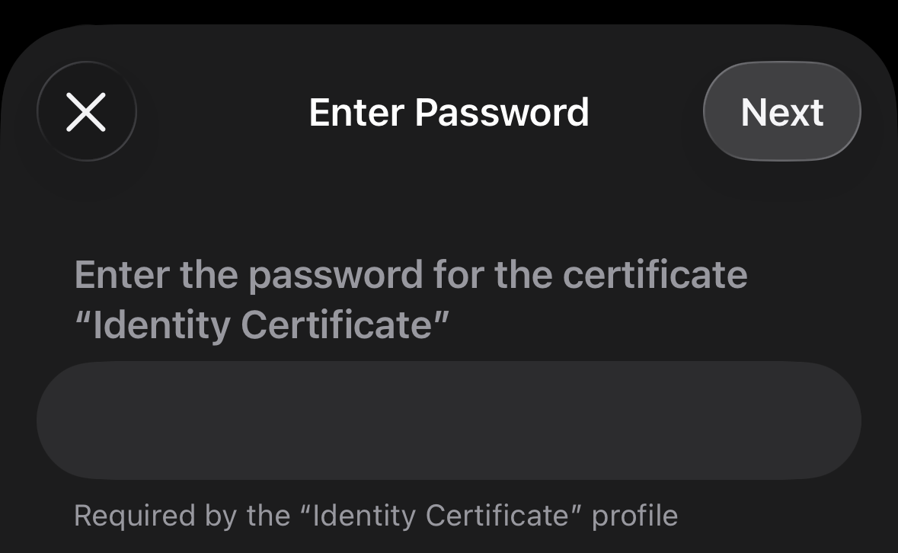Dismiss the password prompt with the X
Screen dimensions: 898x553
[86, 112]
